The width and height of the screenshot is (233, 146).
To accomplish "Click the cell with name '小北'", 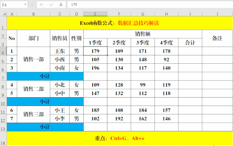I will point(60,85).
